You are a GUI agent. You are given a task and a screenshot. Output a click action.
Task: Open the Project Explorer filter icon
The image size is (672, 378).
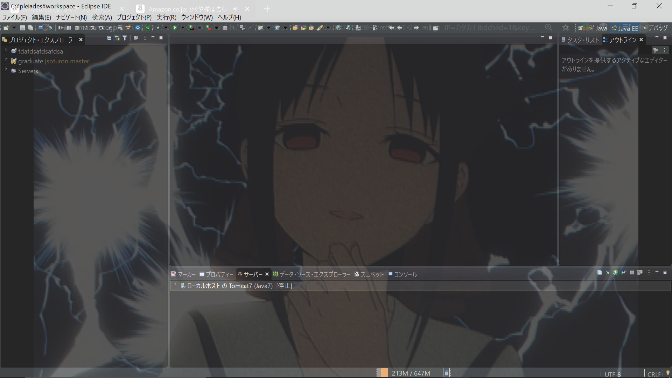click(125, 38)
